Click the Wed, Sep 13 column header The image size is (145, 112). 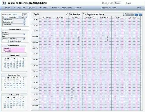tap(90, 17)
